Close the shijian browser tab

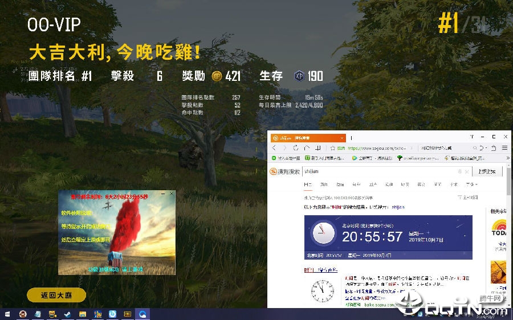point(342,138)
